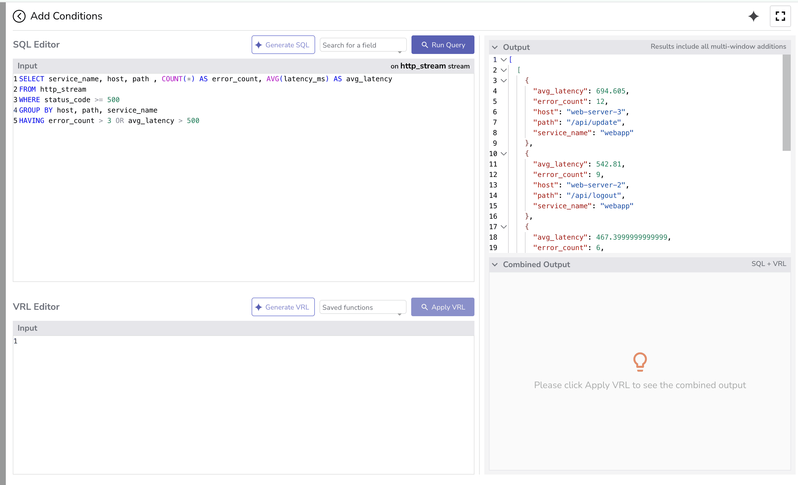
Task: Collapse the Output panel
Action: pyautogui.click(x=495, y=47)
